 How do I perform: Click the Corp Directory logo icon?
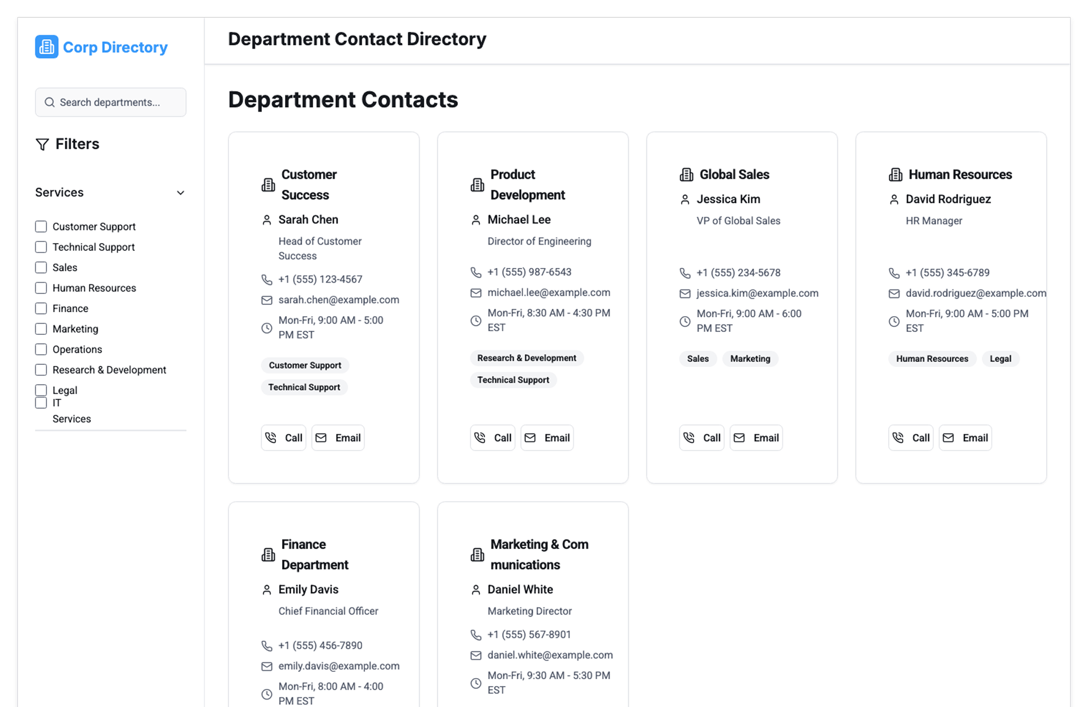tap(46, 47)
